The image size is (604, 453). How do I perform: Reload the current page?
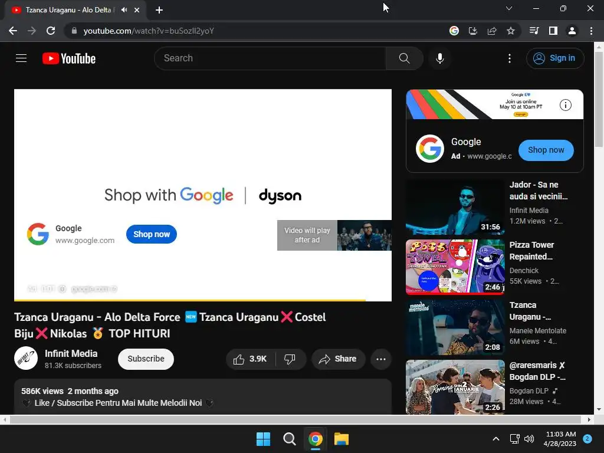(x=51, y=31)
